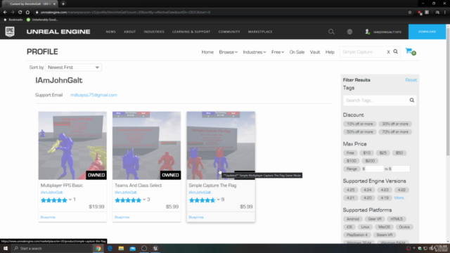This screenshot has width=450, height=253.
Task: Select the Free max price filter
Action: click(x=350, y=153)
